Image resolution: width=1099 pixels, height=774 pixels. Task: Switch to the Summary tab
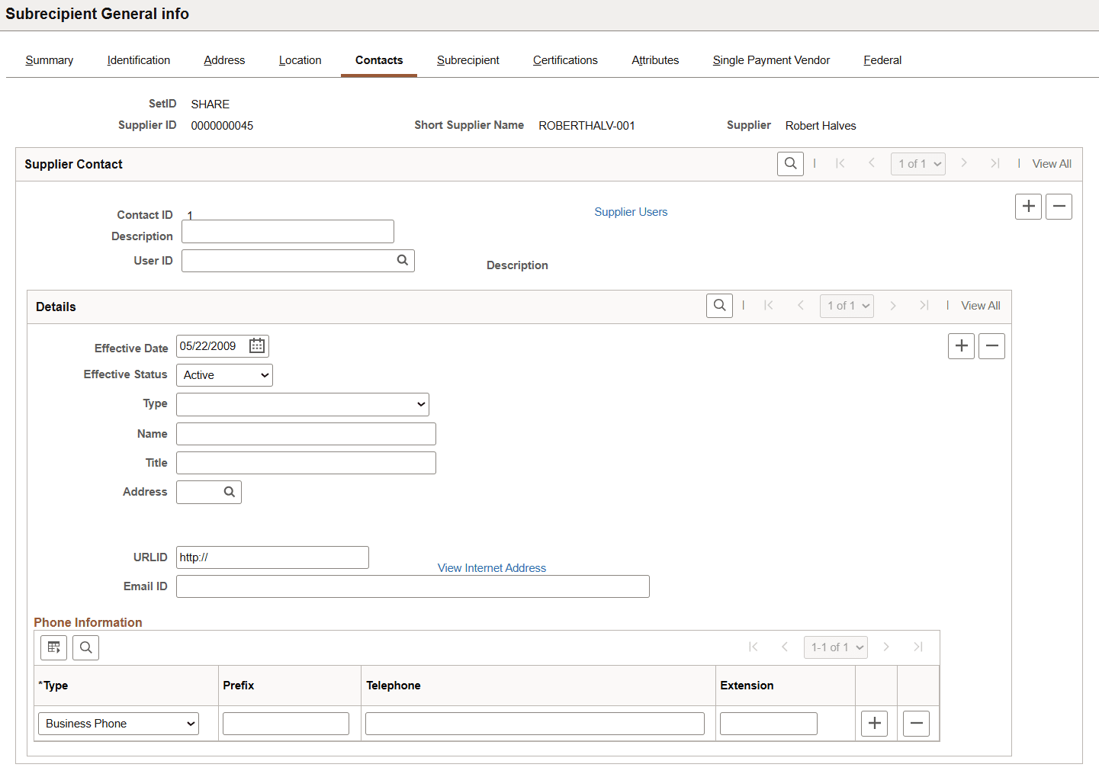[x=50, y=60]
